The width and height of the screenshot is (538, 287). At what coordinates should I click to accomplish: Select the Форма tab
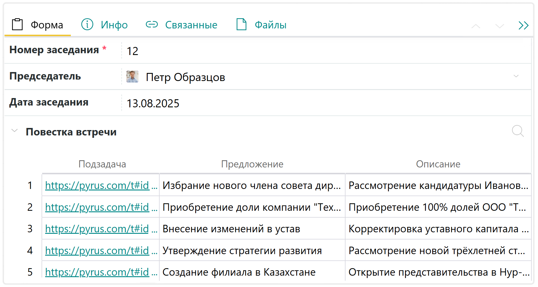pyautogui.click(x=38, y=25)
